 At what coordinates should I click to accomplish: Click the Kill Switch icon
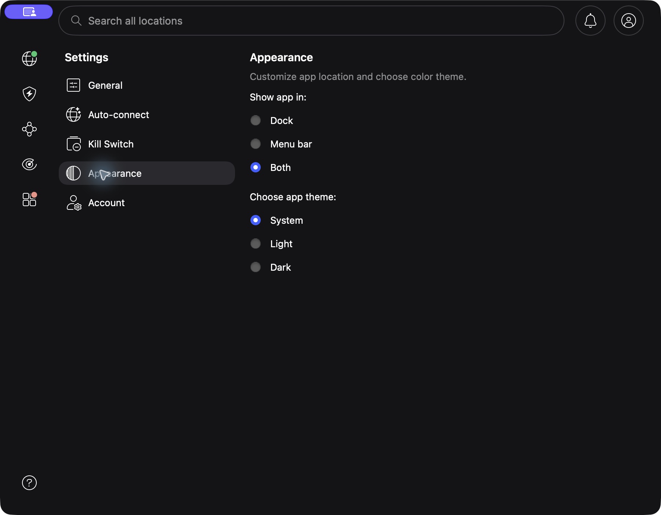(x=73, y=144)
